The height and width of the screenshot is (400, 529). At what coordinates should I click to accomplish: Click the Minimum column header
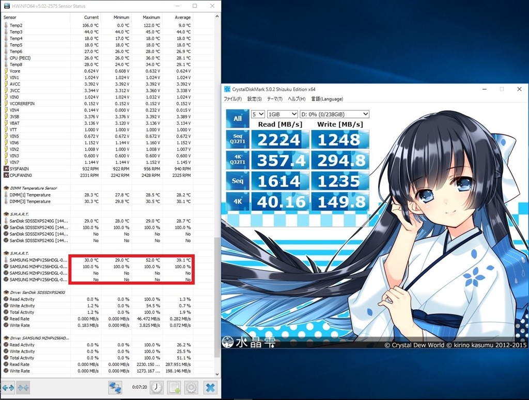tap(116, 17)
